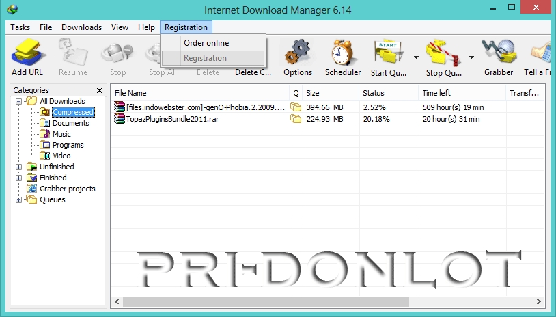This screenshot has width=556, height=317.
Task: Click the 20 hour(s) 31 min cell
Action: [451, 119]
